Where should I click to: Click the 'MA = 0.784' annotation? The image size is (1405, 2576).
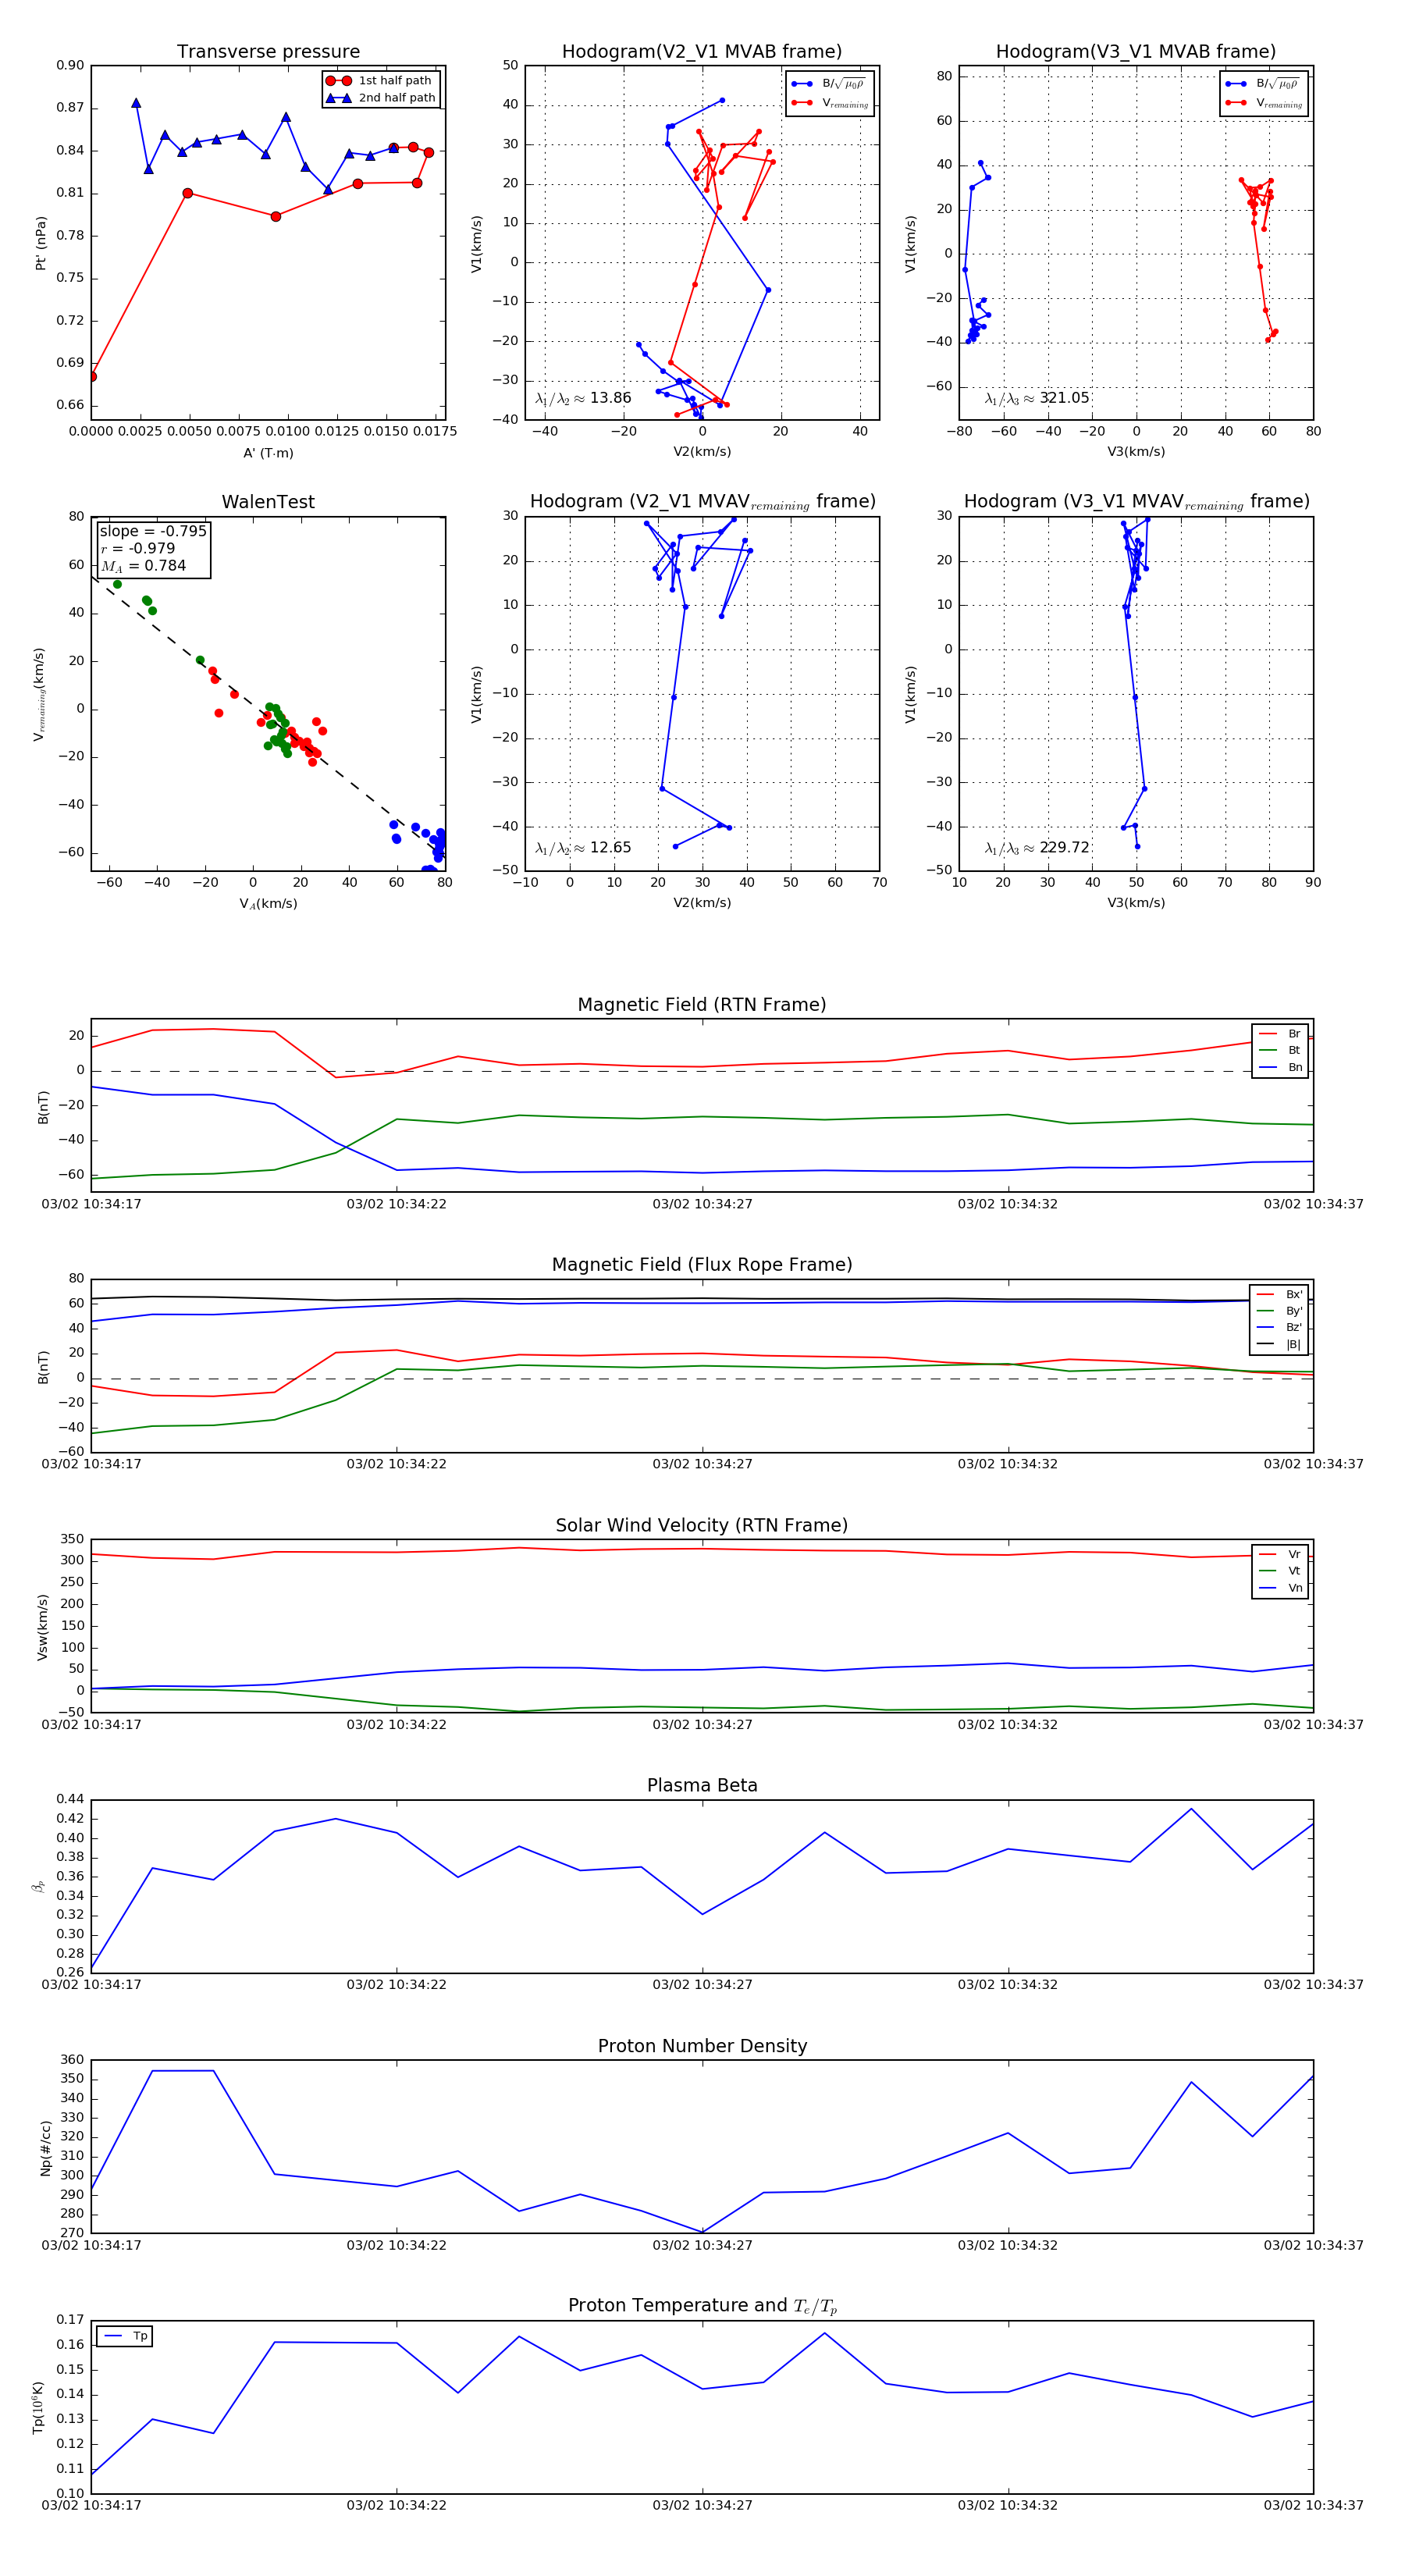pyautogui.click(x=143, y=566)
